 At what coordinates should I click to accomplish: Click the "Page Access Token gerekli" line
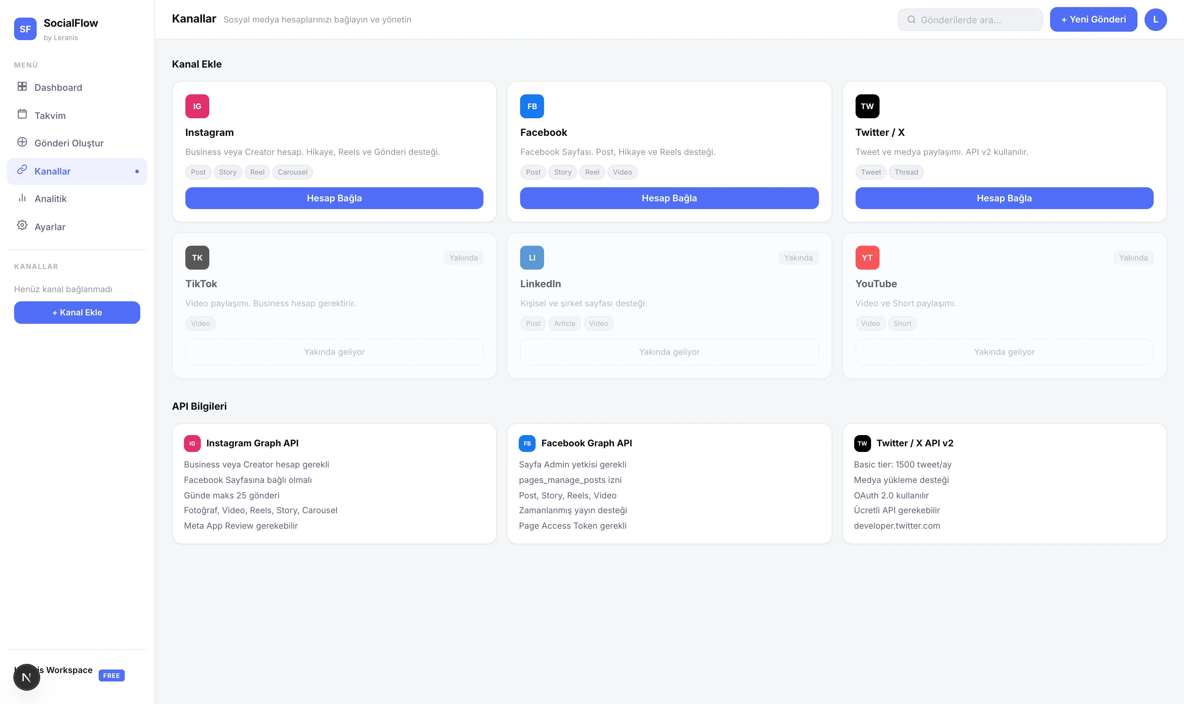coord(573,526)
